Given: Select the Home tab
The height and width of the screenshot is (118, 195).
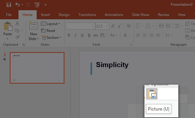Looking at the screenshot, I should click(27, 15).
